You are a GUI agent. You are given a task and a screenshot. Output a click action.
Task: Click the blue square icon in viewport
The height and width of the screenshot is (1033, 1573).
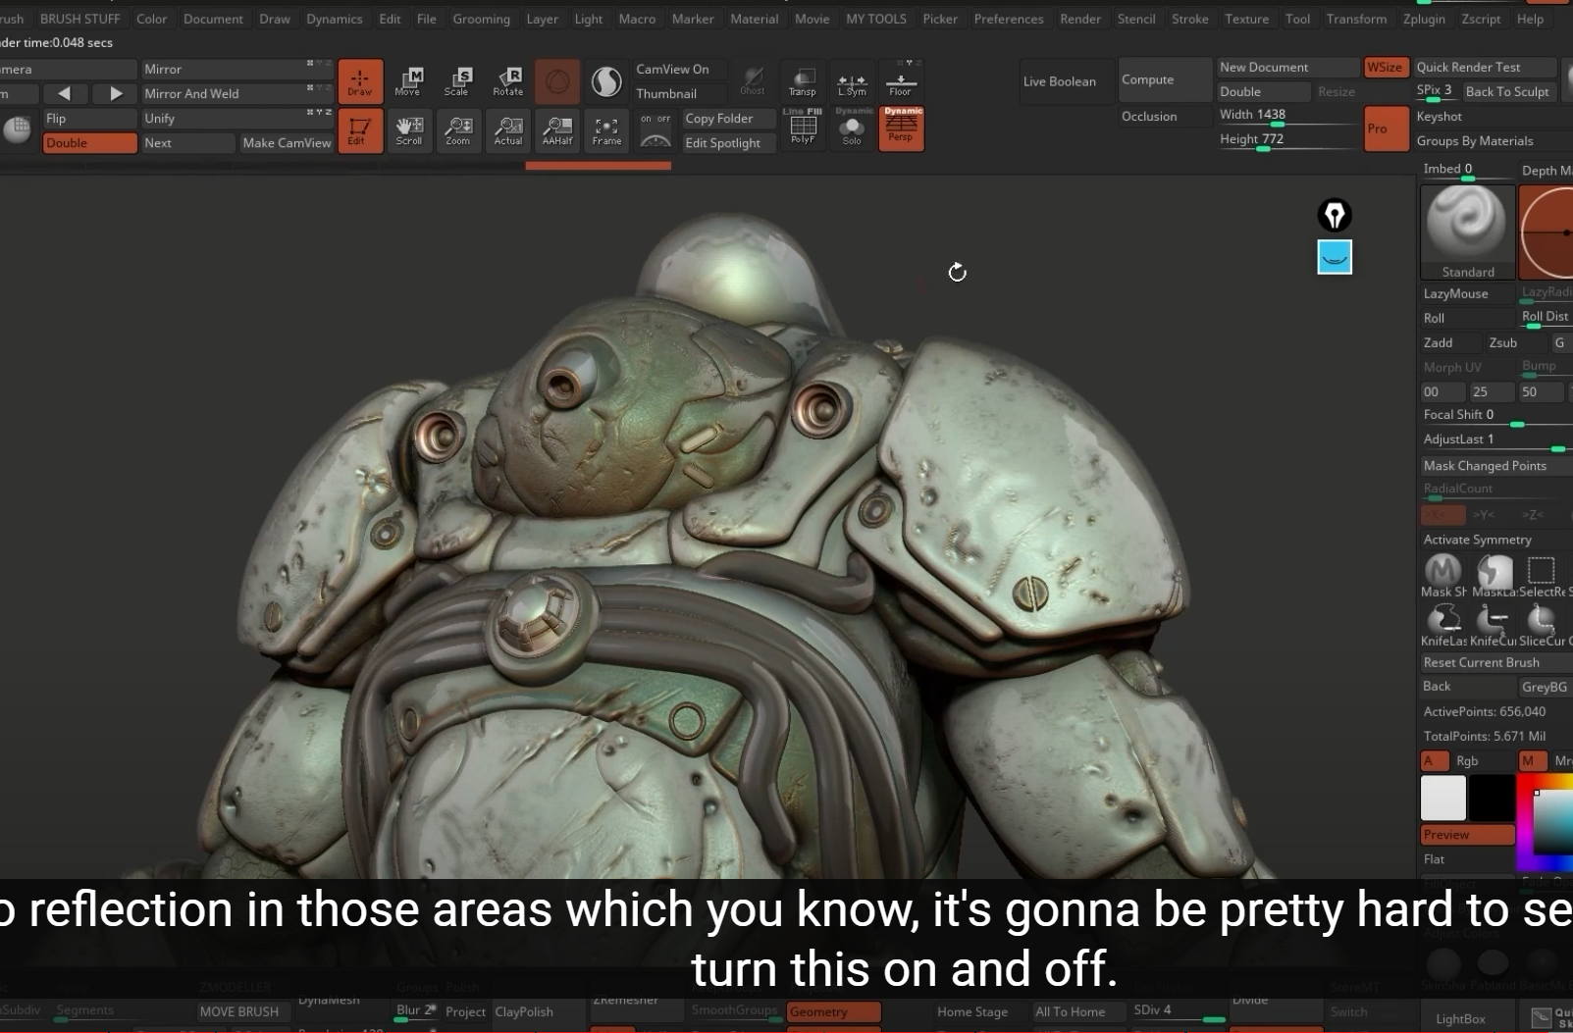click(x=1335, y=257)
